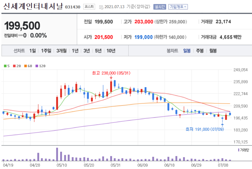Click the stock name 신세계인터내셔날
This screenshot has width=252, height=169.
[x=33, y=6]
